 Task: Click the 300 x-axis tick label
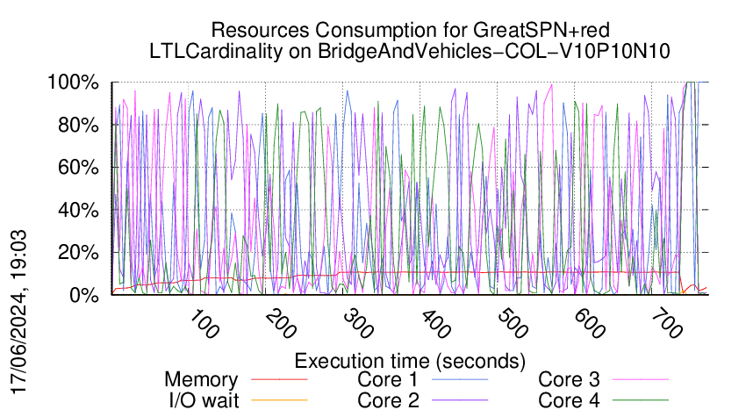pyautogui.click(x=359, y=324)
